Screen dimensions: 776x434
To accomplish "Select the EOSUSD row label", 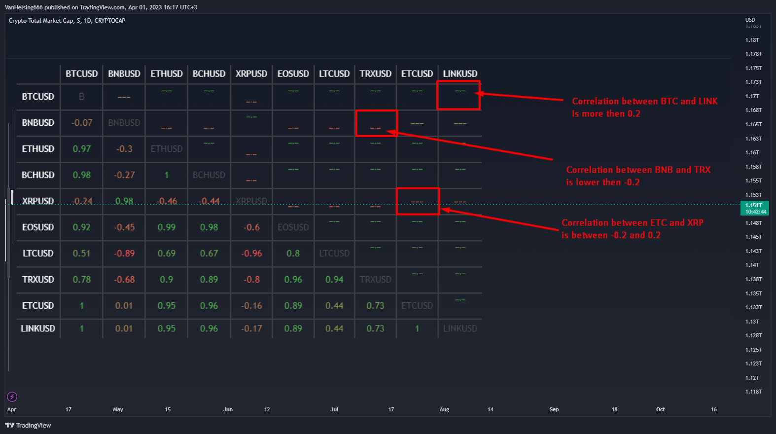I will point(38,227).
